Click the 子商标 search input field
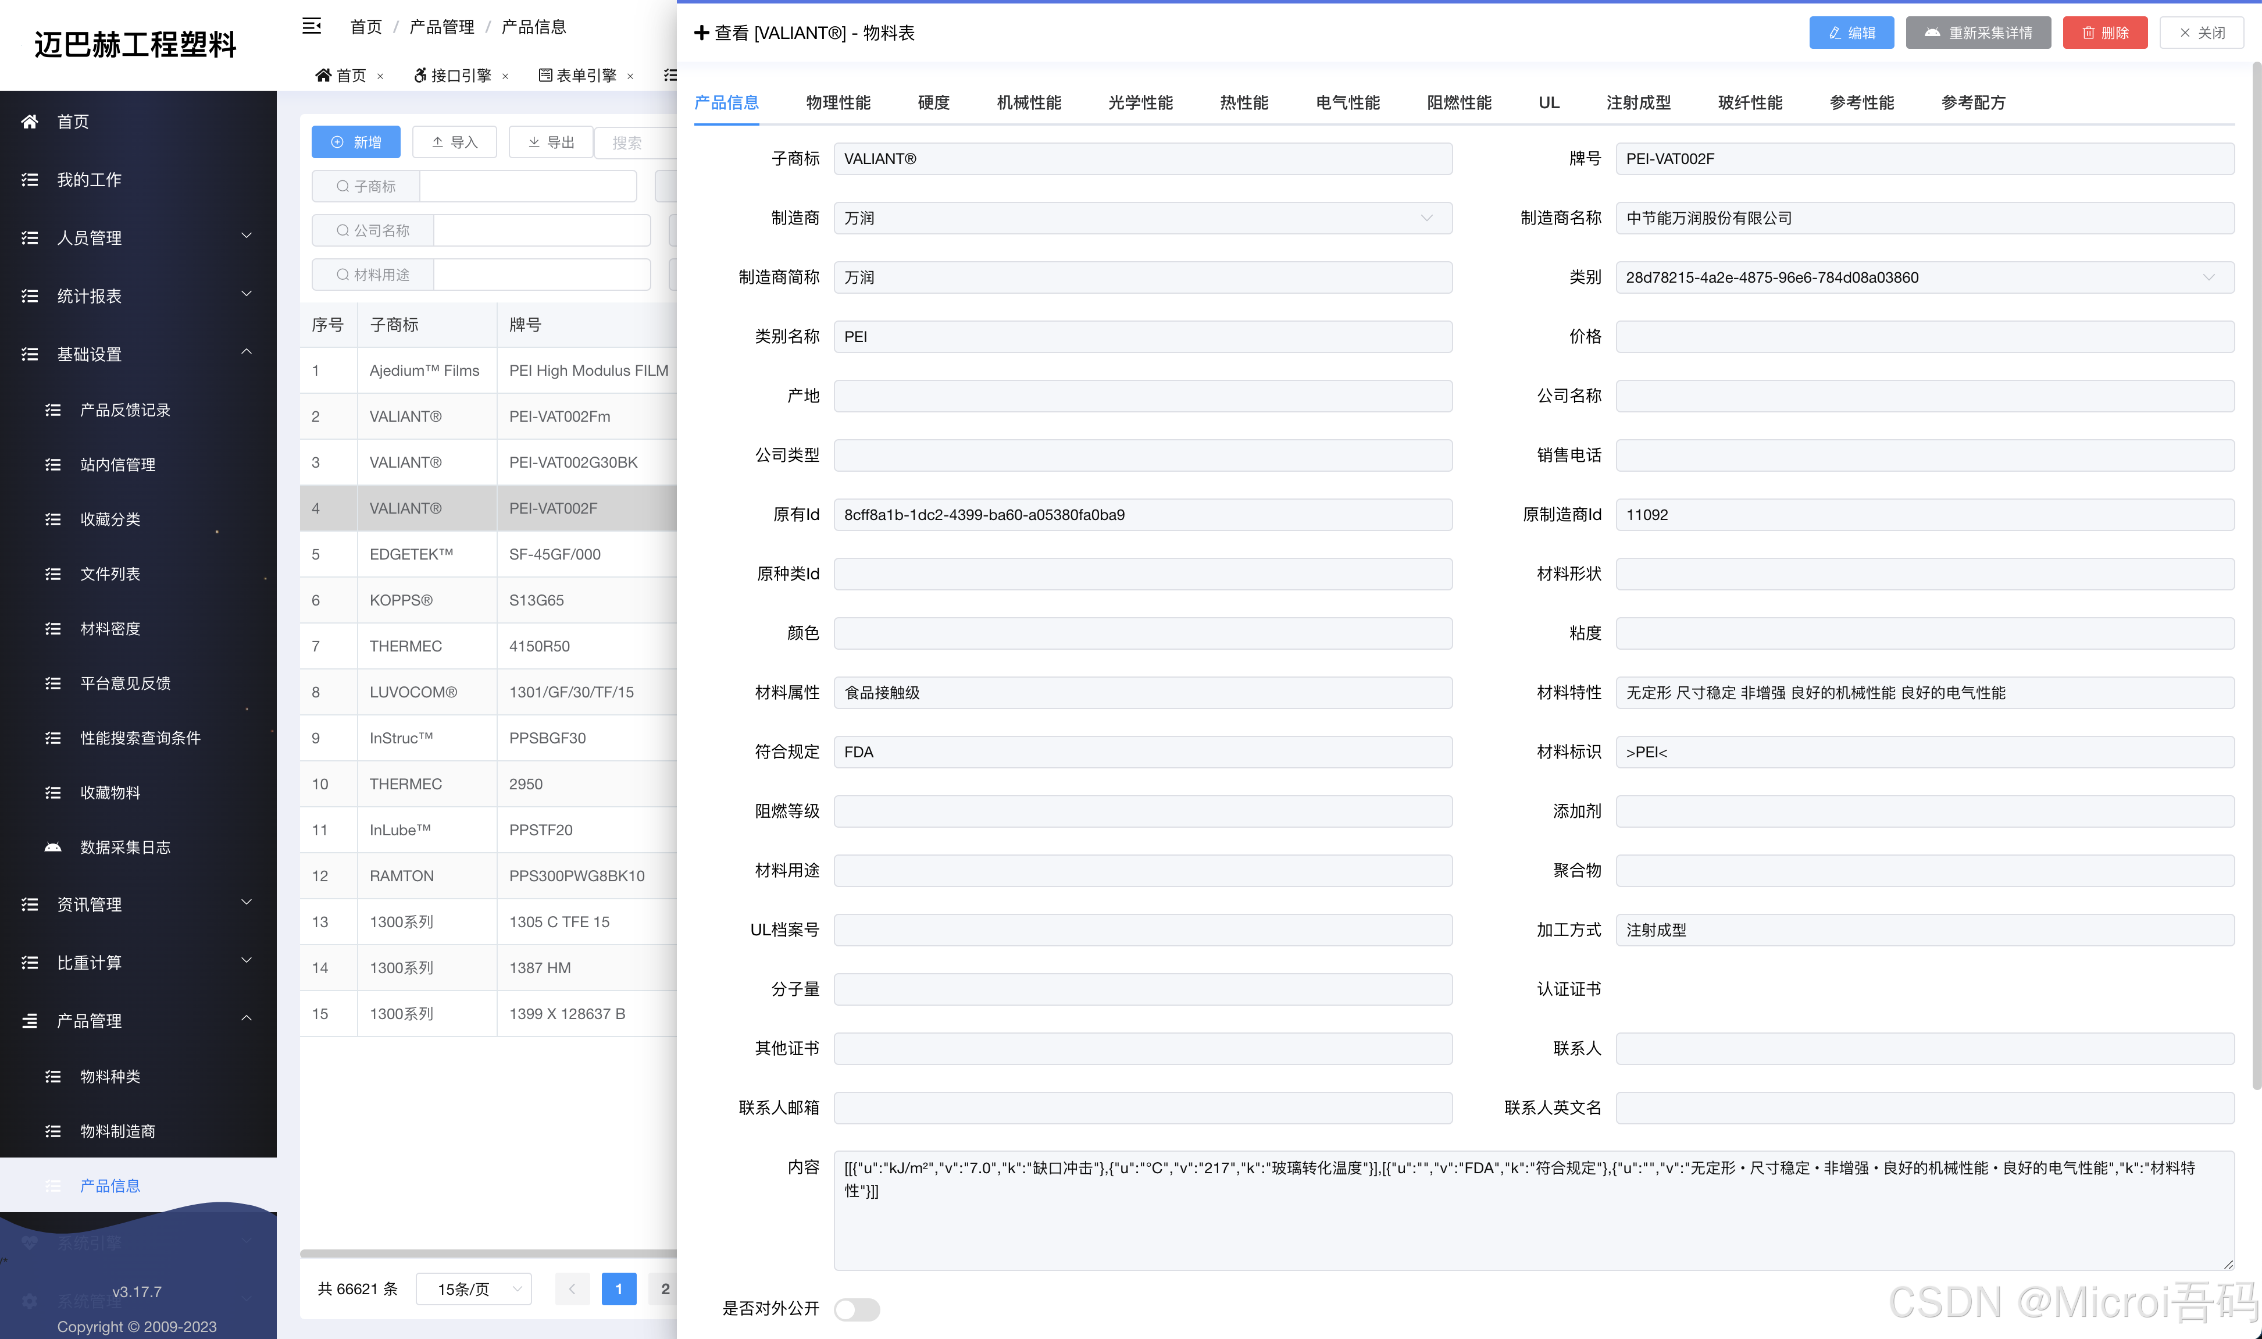Screen dimensions: 2262x1339 coord(529,186)
